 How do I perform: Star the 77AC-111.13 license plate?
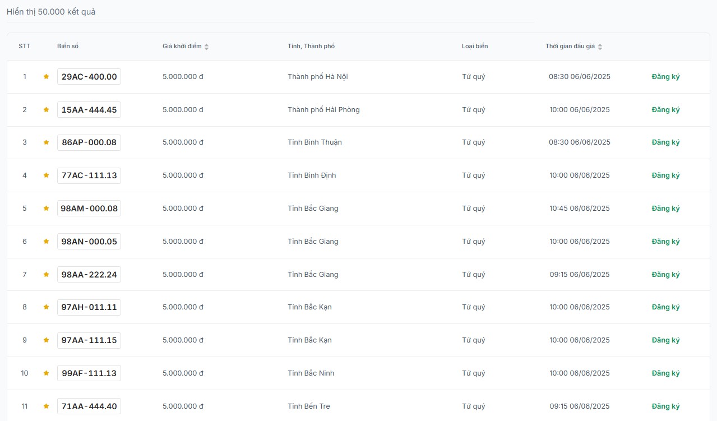pyautogui.click(x=46, y=175)
